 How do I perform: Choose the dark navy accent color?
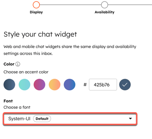9,85
